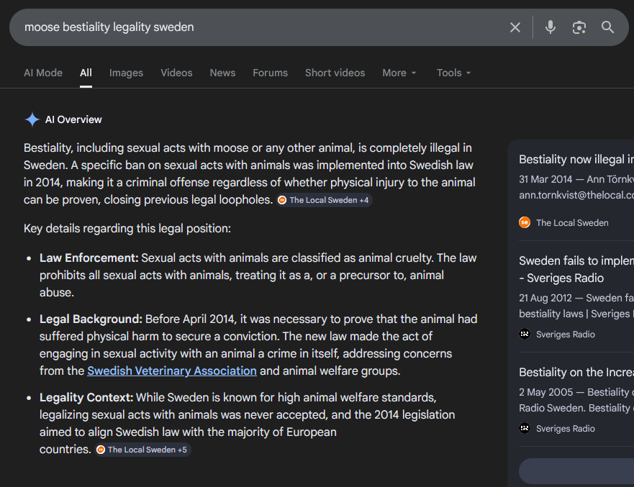Click '31 Mar 2014' date in sidebar

pos(545,179)
